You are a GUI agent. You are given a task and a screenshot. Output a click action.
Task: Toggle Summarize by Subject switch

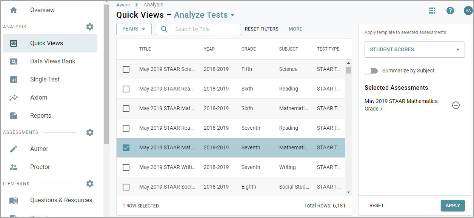click(x=371, y=71)
